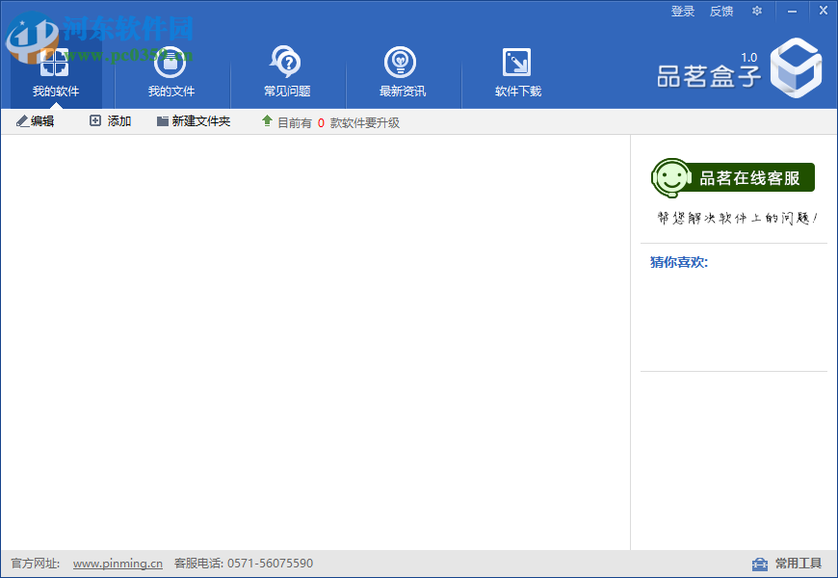Viewport: 838px width, 578px height.
Task: Click the 最新资讯 lightbulb icon
Action: pos(401,61)
